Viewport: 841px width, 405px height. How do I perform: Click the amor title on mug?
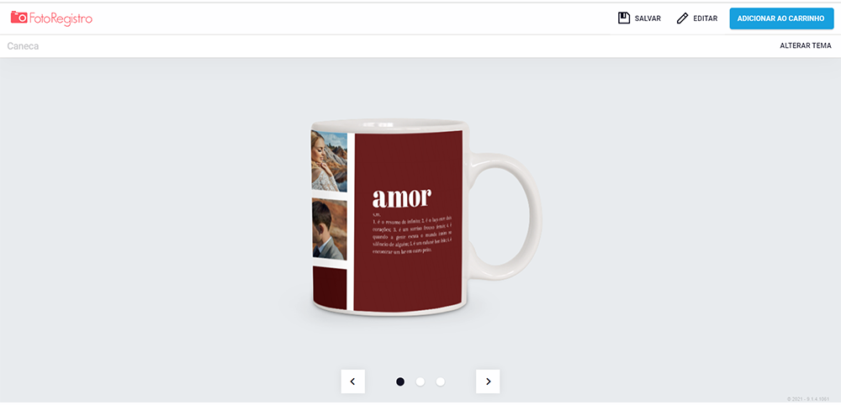402,197
